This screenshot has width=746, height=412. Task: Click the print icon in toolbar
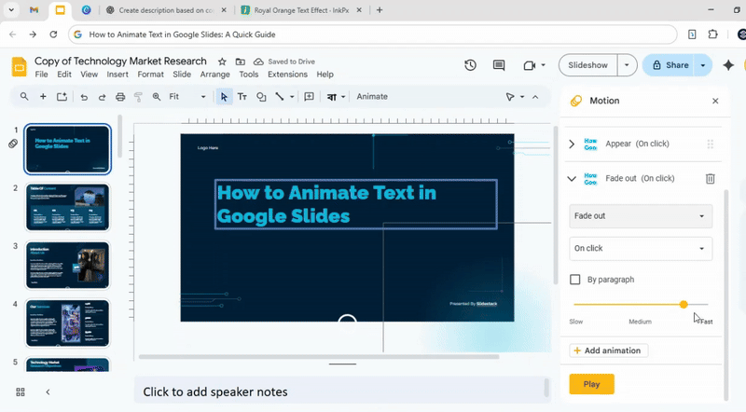pyautogui.click(x=120, y=97)
